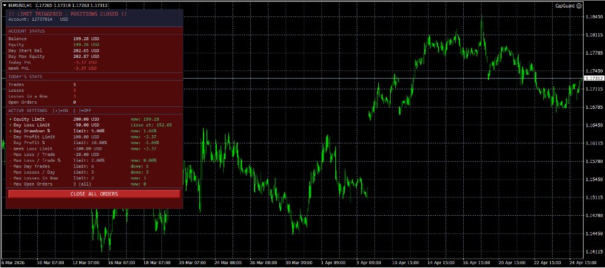This screenshot has height=268, width=605.
Task: Click the Losses in a Row label
Action: pos(28,96)
